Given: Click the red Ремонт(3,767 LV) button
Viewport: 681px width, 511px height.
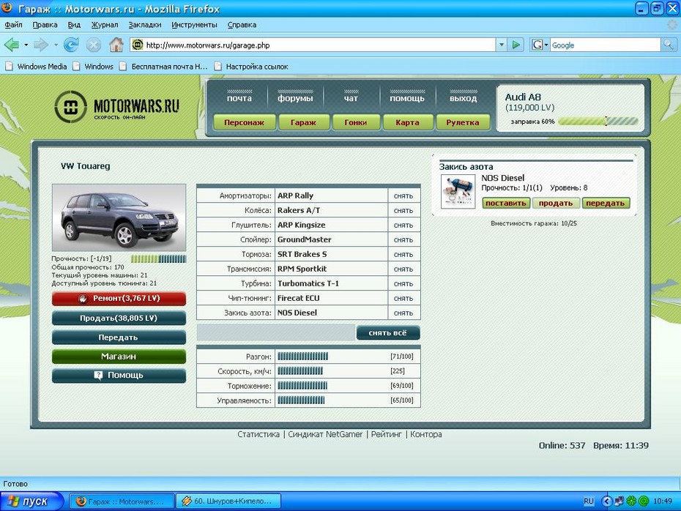Looking at the screenshot, I should tap(119, 299).
